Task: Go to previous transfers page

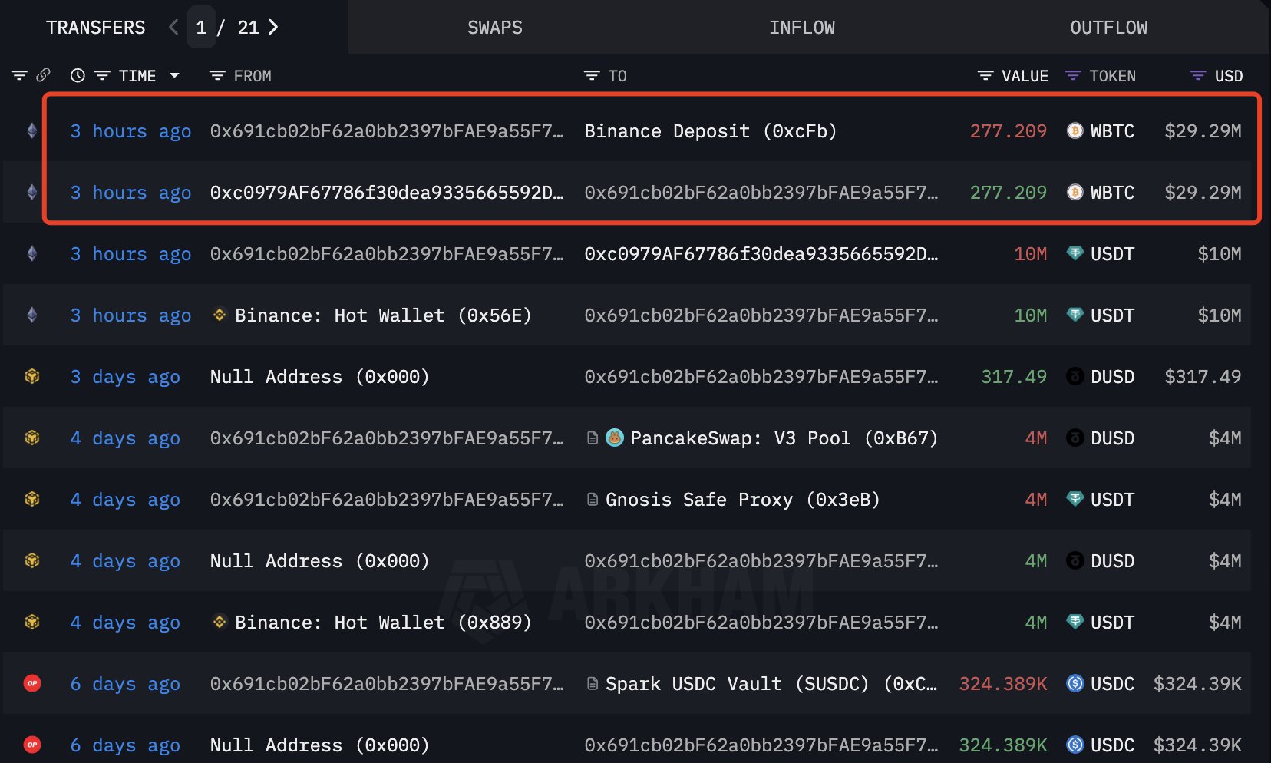Action: point(173,28)
